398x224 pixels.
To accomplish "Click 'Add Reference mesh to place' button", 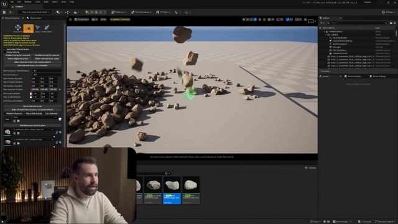I will click(x=32, y=126).
